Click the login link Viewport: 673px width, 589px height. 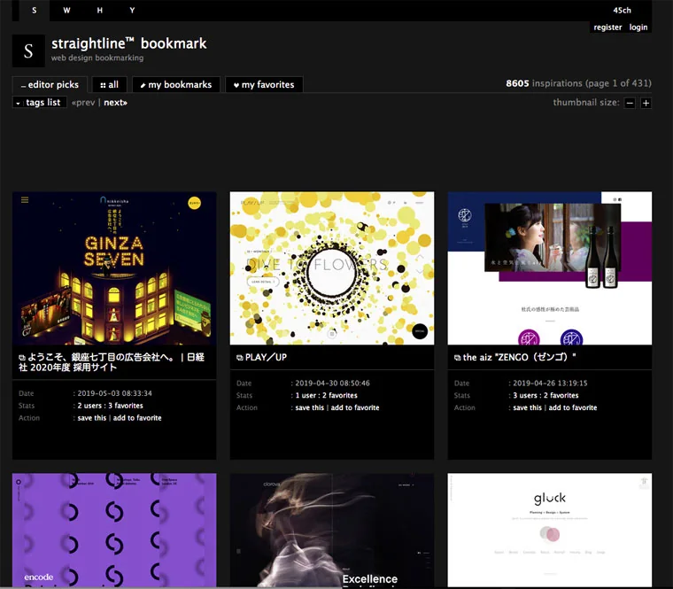(638, 27)
